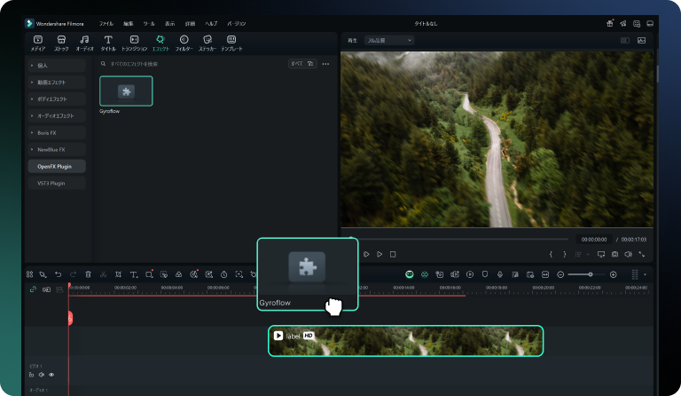Image resolution: width=681 pixels, height=396 pixels.
Task: Open the three-dot more options menu
Action: [325, 64]
